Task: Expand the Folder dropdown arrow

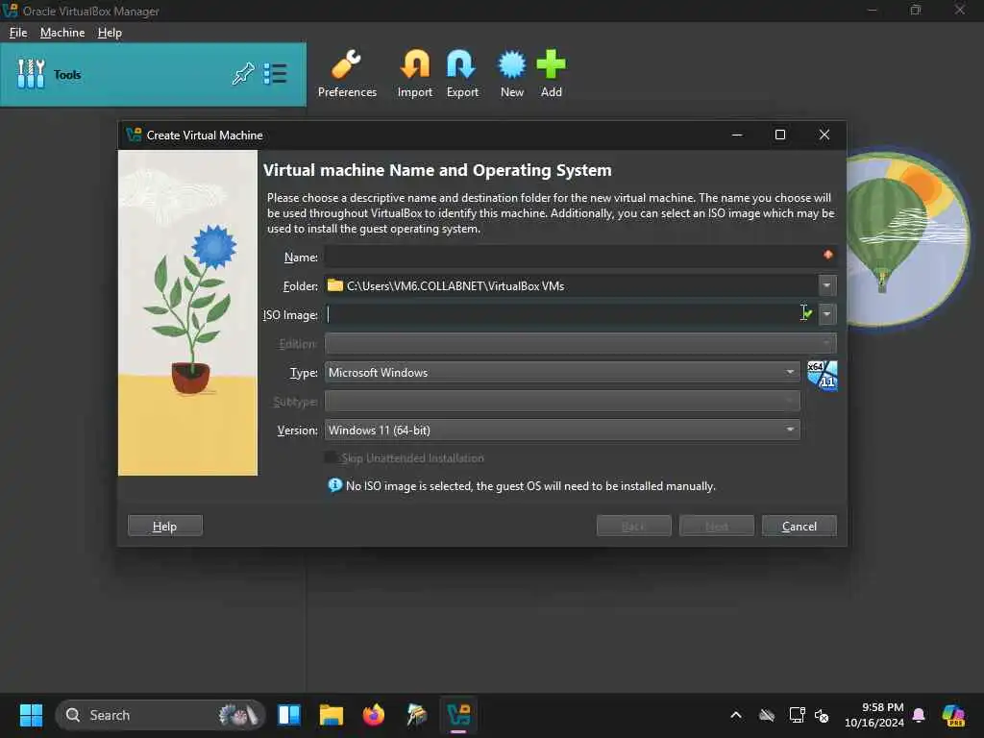Action: click(827, 285)
